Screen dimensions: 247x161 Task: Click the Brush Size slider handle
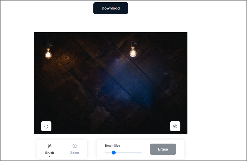click(x=114, y=153)
